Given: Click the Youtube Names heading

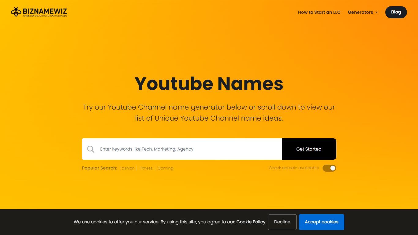Looking at the screenshot, I should pos(209,84).
